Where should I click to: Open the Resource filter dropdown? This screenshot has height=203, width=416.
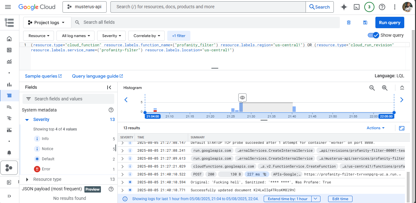point(38,35)
